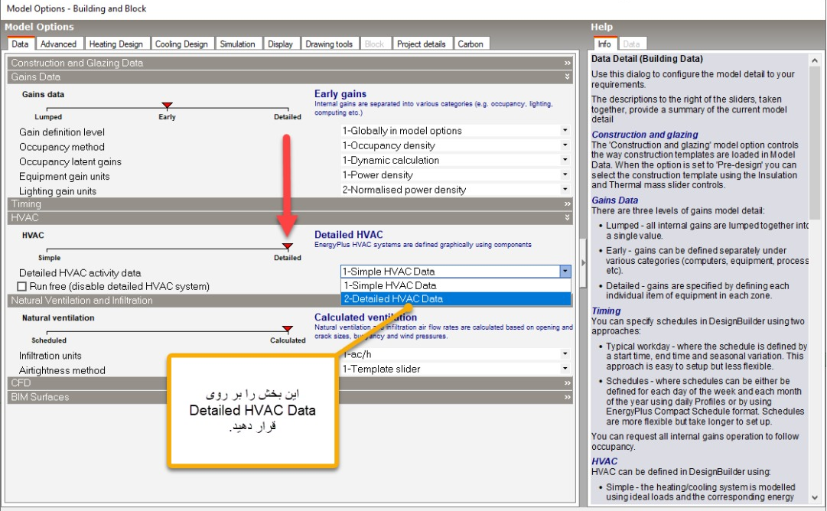This screenshot has width=827, height=511.
Task: Open the Drawing tools tab
Action: (x=329, y=44)
